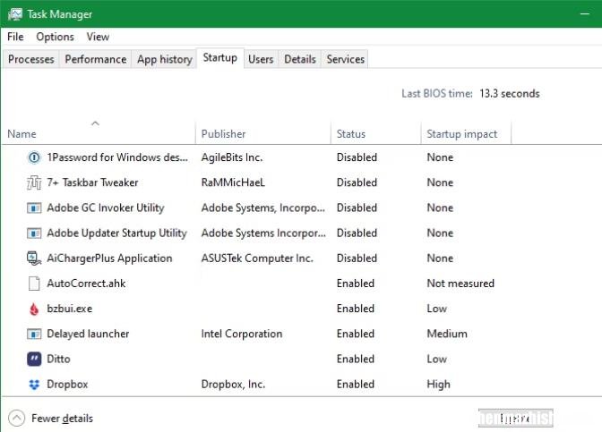Click the AgileBits Inc. publisher cell
Viewport: 602px width, 432px height.
(x=232, y=157)
